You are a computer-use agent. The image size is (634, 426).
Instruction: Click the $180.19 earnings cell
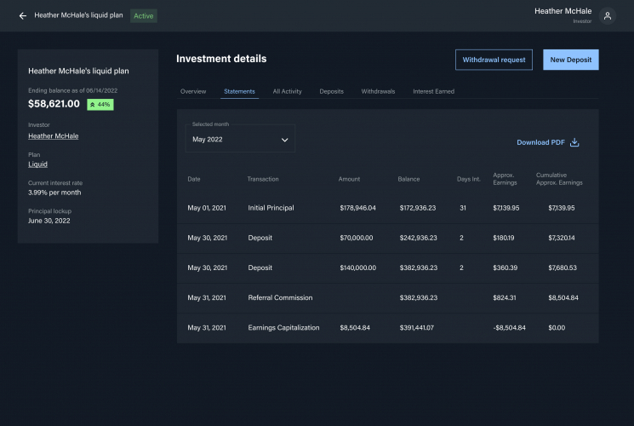point(504,238)
